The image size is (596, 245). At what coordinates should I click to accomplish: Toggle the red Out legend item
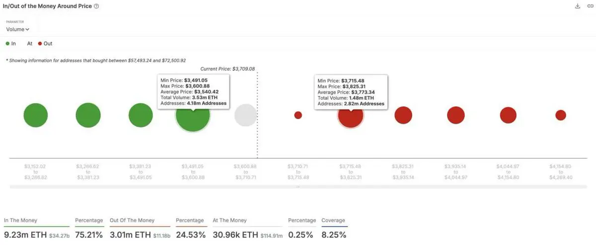45,44
